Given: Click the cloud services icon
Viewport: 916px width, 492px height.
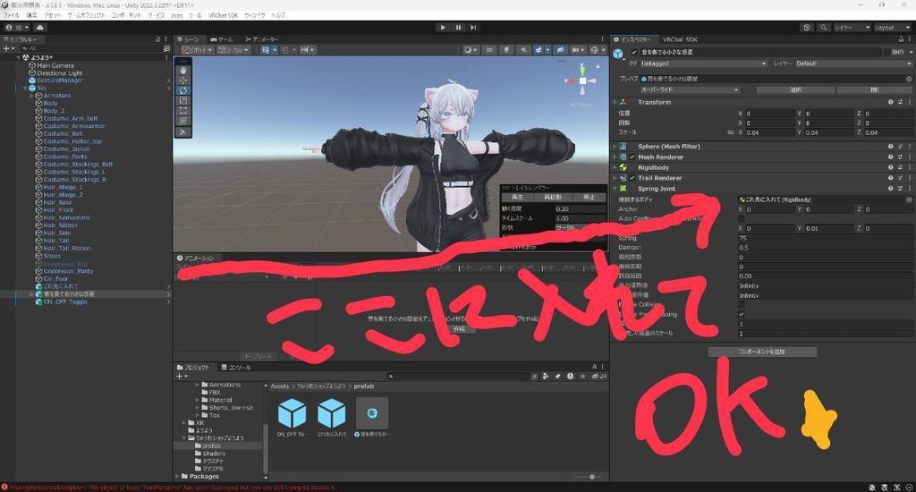Looking at the screenshot, I should [39, 28].
